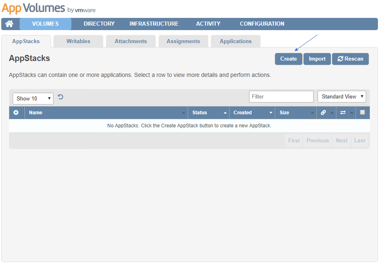Click into the Filter text field

click(x=281, y=97)
